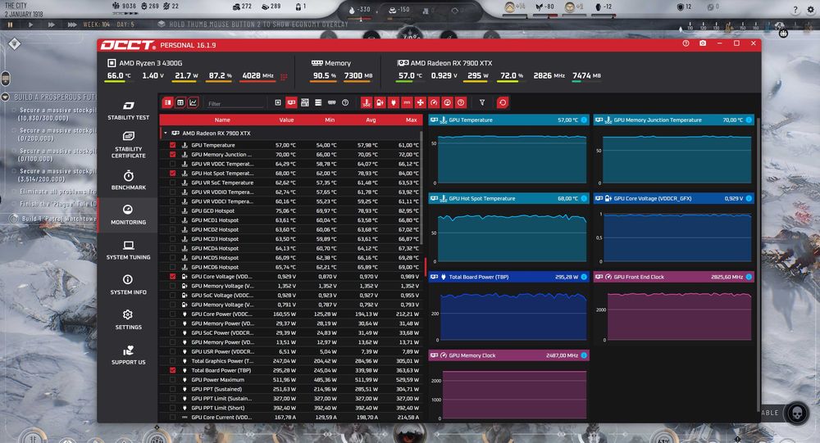This screenshot has width=820, height=443.
Task: Sort the table by the Name column
Action: pos(221,120)
